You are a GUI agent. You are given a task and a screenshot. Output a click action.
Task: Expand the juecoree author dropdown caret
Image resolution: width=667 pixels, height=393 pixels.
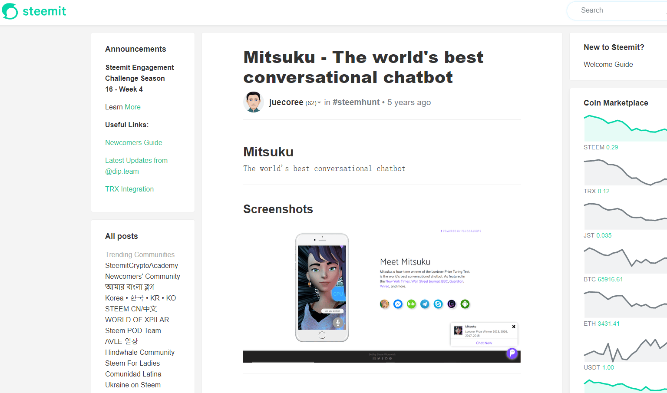(319, 103)
